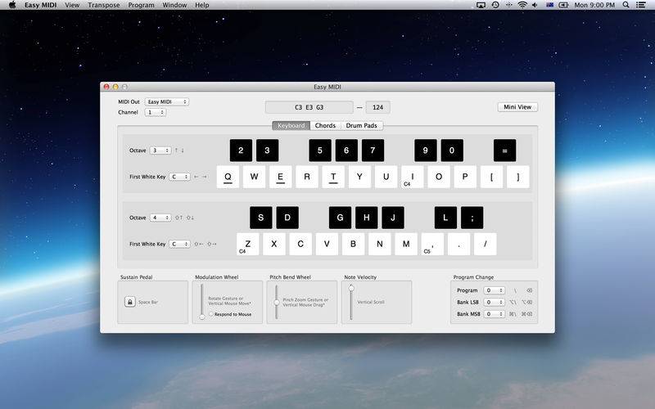Open the MIDI Out dropdown

coord(167,101)
